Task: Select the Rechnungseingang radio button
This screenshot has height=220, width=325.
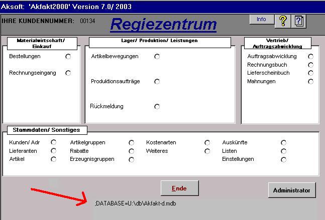Action: pos(68,73)
